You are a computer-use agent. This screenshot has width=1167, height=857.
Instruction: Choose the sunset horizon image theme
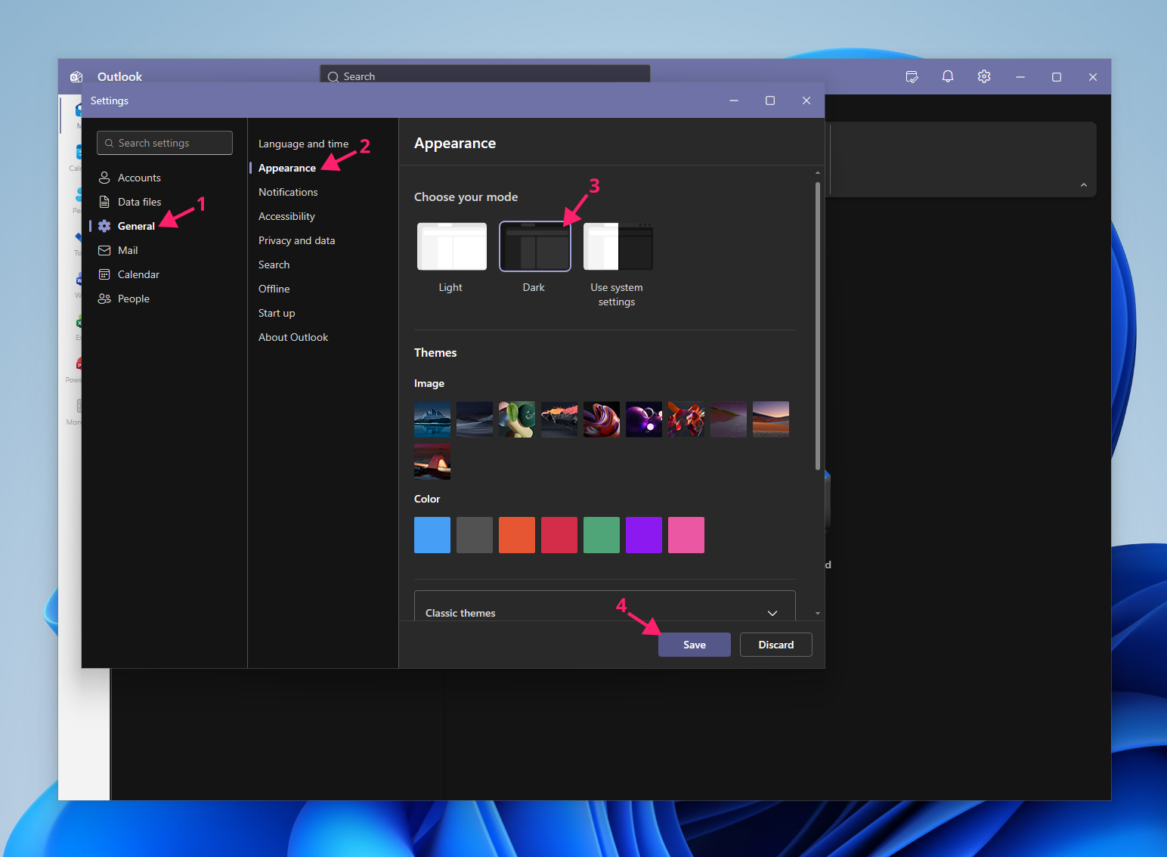(x=771, y=419)
